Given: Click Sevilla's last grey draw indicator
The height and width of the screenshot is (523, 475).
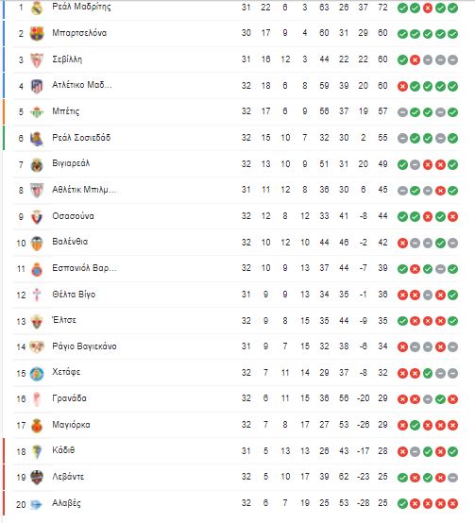Looking at the screenshot, I should (x=452, y=60).
